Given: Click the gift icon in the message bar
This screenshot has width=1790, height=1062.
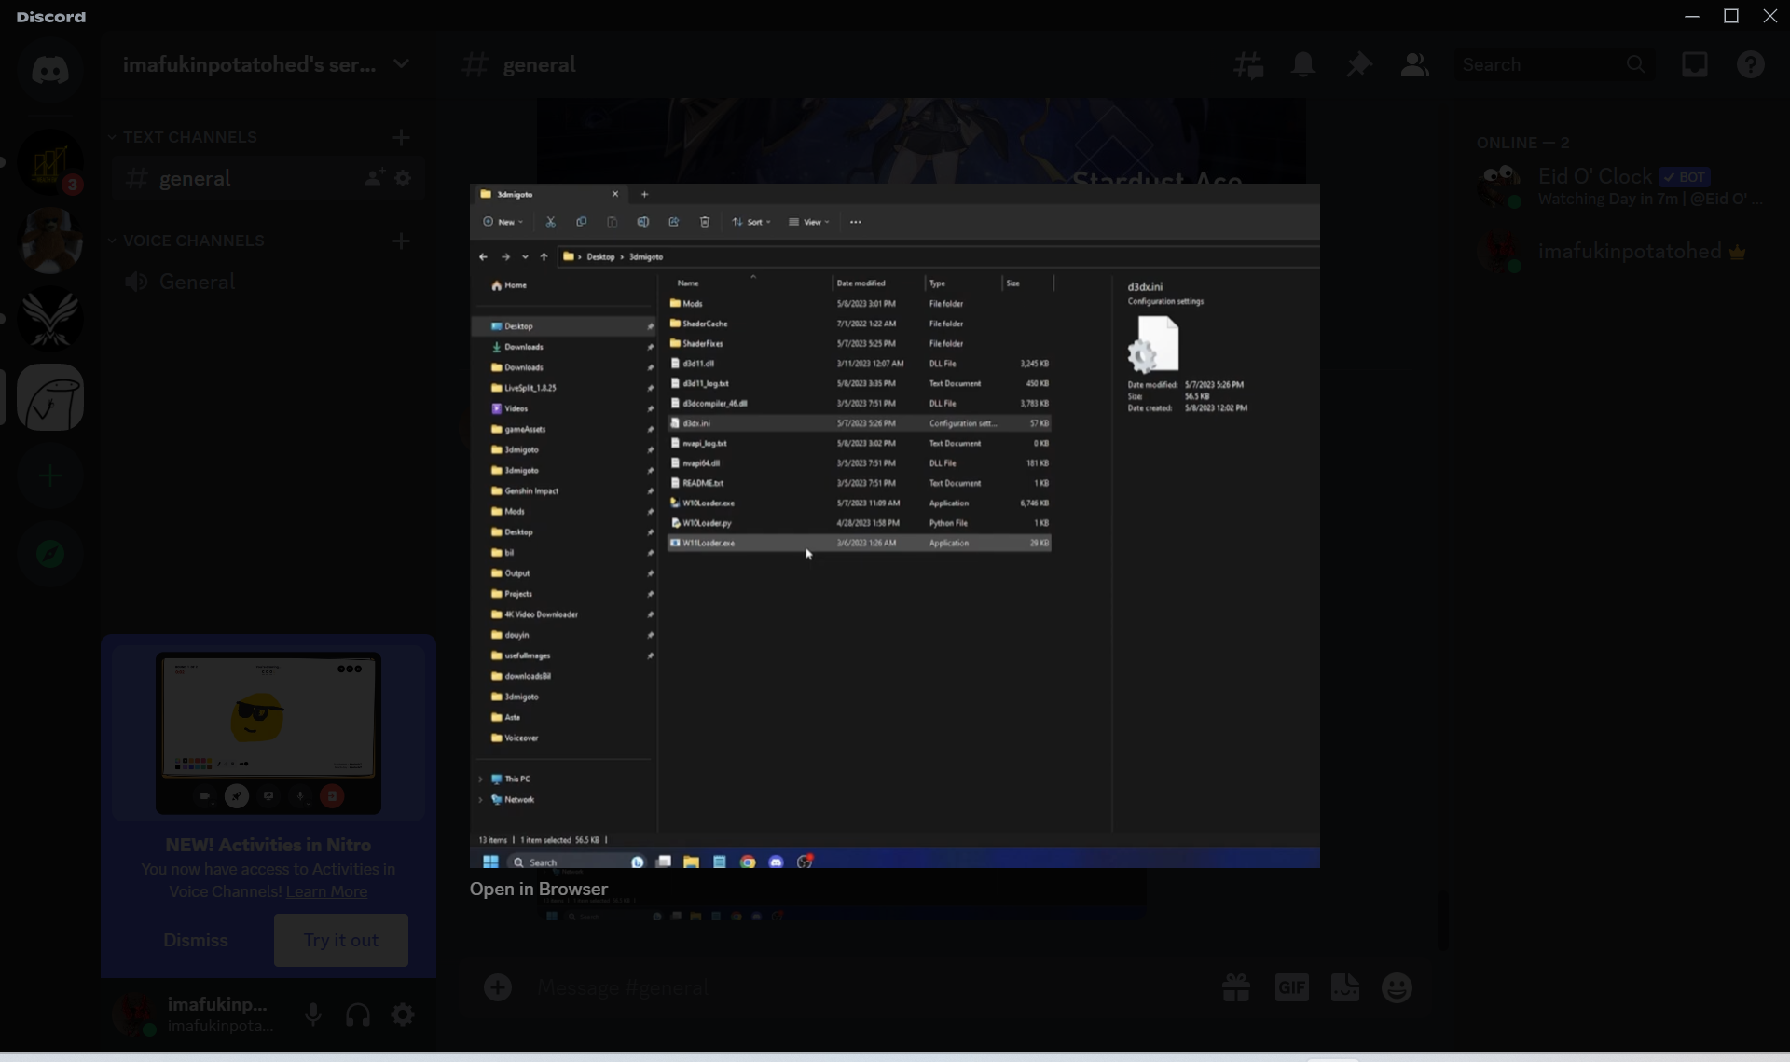Looking at the screenshot, I should click(1234, 987).
